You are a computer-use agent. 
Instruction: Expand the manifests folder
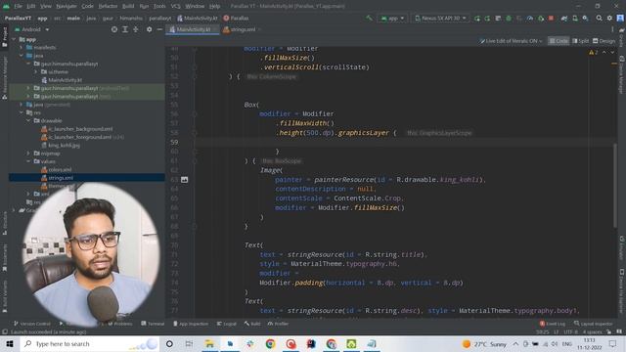[22, 48]
